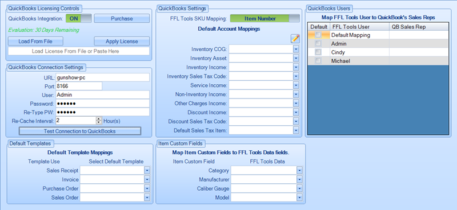Image resolution: width=457 pixels, height=210 pixels.
Task: Click QB Sales Rep cell for Default Mapping
Action: click(x=419, y=35)
